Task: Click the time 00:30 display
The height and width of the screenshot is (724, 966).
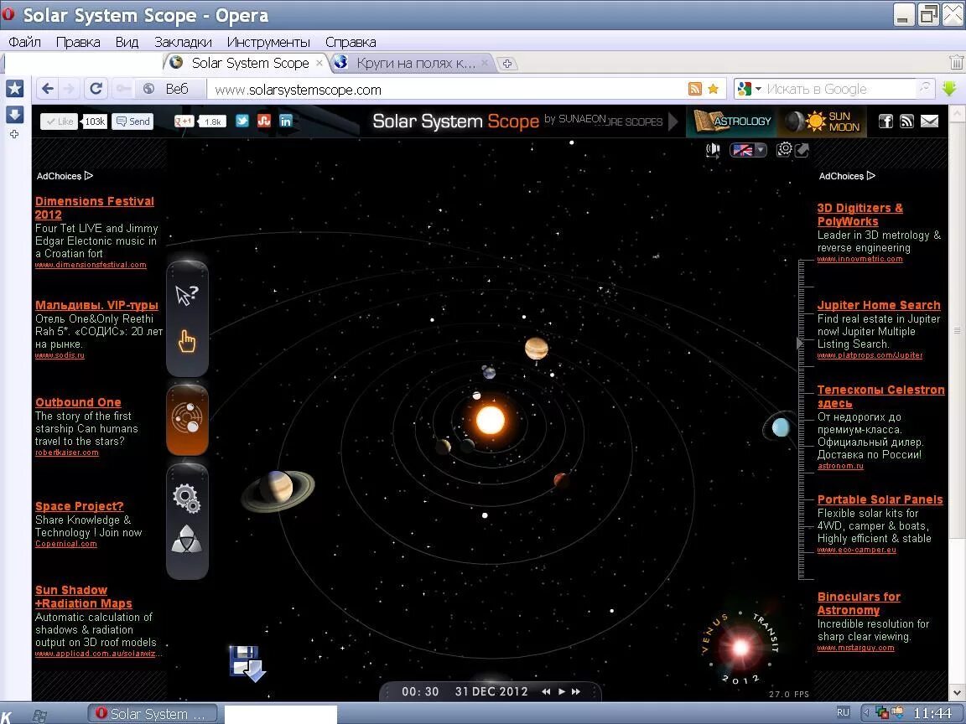Action: pyautogui.click(x=420, y=691)
